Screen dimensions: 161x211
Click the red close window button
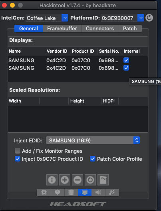coord(4,5)
